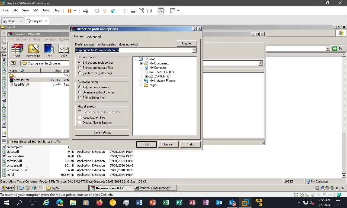The height and width of the screenshot is (208, 347).
Task: Switch to the General tab
Action: point(79,36)
